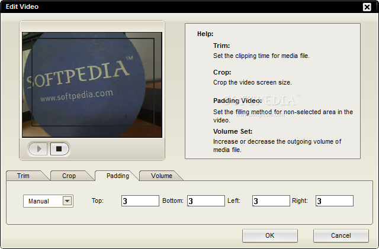Click the 'Right:' field label
The height and width of the screenshot is (249, 379).
point(300,201)
